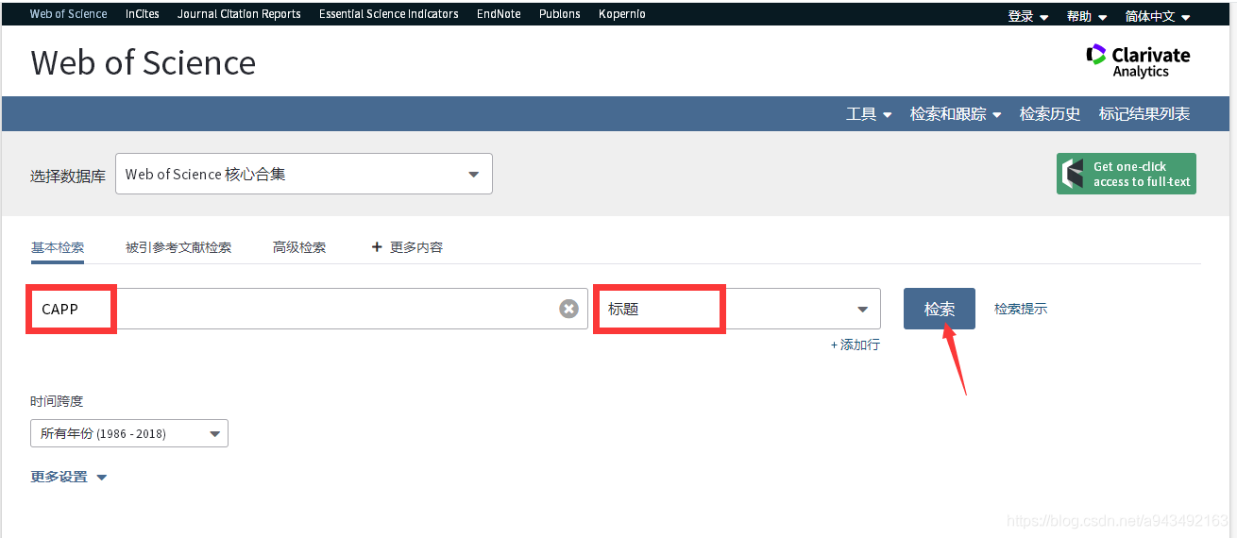Click the Clarivate Analytics logo
Screen dimensions: 1237x538
1138,61
